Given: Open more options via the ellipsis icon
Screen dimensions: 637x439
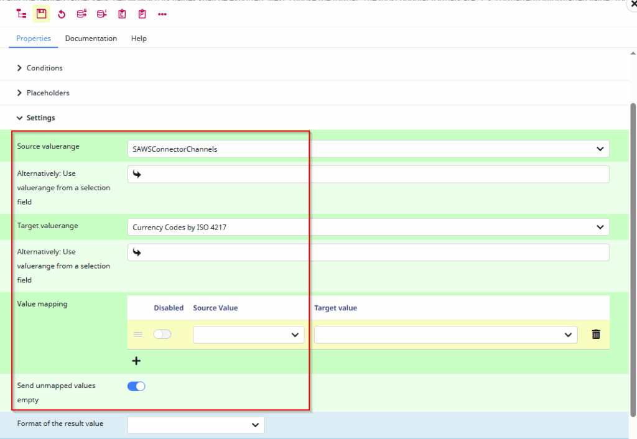Looking at the screenshot, I should click(x=162, y=13).
